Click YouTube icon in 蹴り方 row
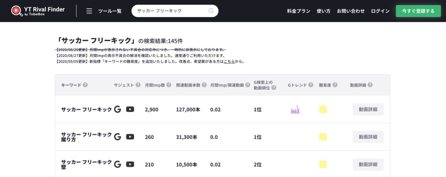This screenshot has width=446, height=177. click(x=130, y=137)
